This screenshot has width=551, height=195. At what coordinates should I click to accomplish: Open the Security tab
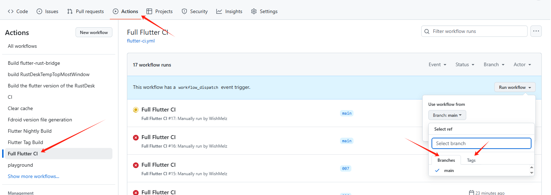tap(195, 11)
